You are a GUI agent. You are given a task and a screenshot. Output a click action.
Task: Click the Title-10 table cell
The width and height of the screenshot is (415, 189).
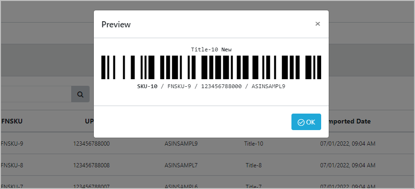click(254, 144)
